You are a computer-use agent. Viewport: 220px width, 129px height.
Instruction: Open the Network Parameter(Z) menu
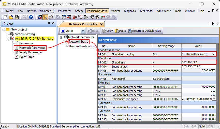pos(40,11)
